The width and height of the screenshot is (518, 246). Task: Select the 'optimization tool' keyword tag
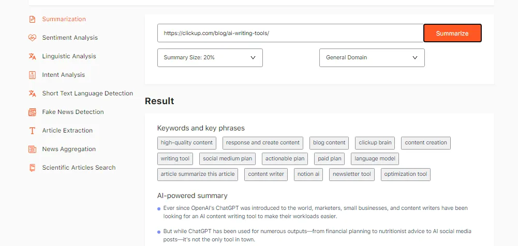tap(405, 174)
